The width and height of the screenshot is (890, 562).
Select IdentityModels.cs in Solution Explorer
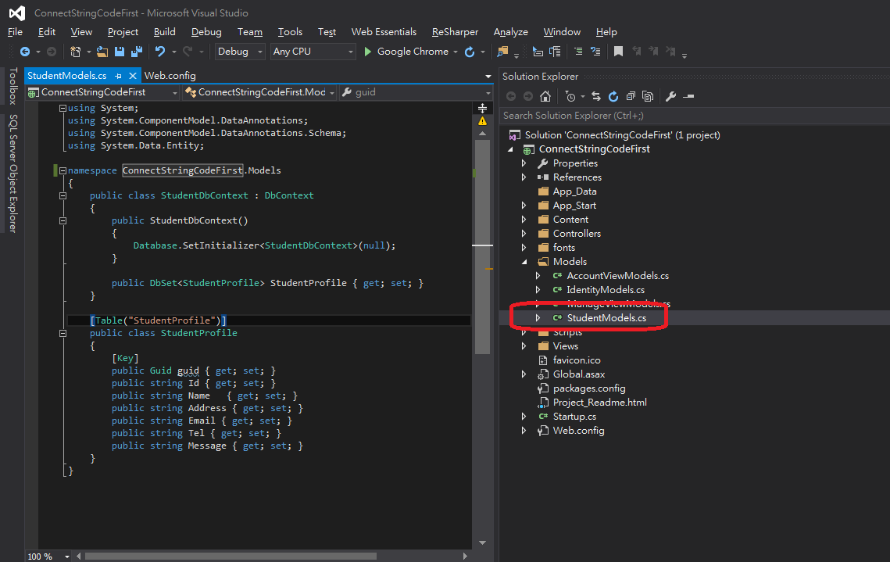pyautogui.click(x=606, y=290)
